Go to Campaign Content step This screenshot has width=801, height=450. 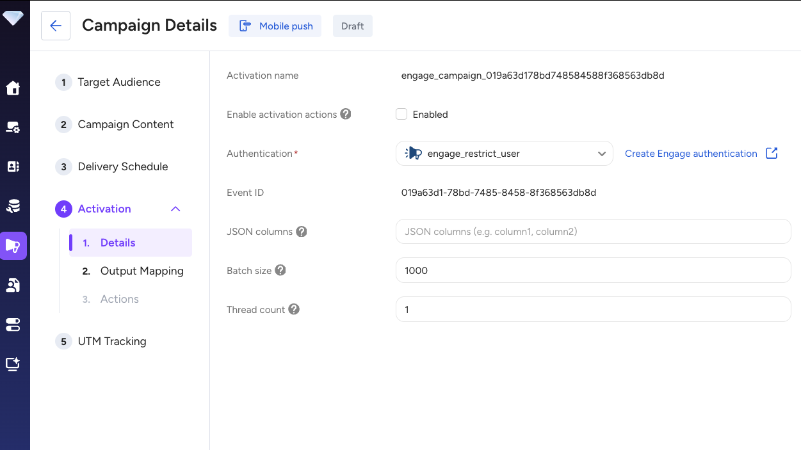point(125,124)
